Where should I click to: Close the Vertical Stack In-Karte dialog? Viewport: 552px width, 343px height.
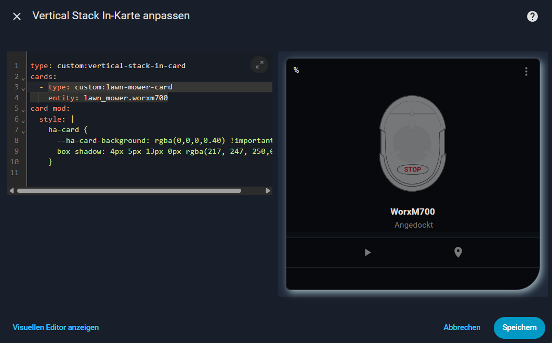click(x=17, y=16)
